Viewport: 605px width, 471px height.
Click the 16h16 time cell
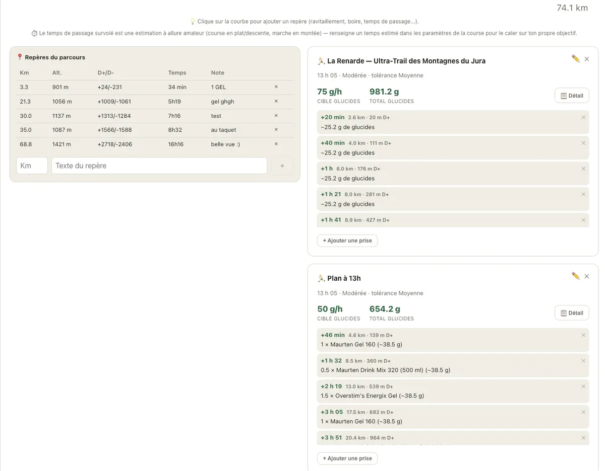click(176, 144)
